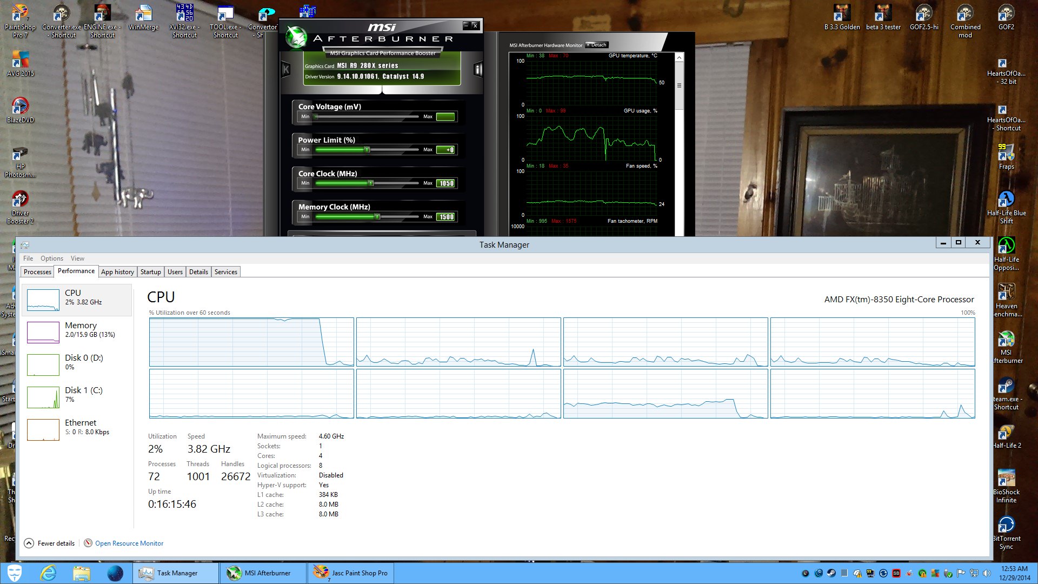Collapse with Fewer details button
1038x584 pixels.
pyautogui.click(x=49, y=543)
